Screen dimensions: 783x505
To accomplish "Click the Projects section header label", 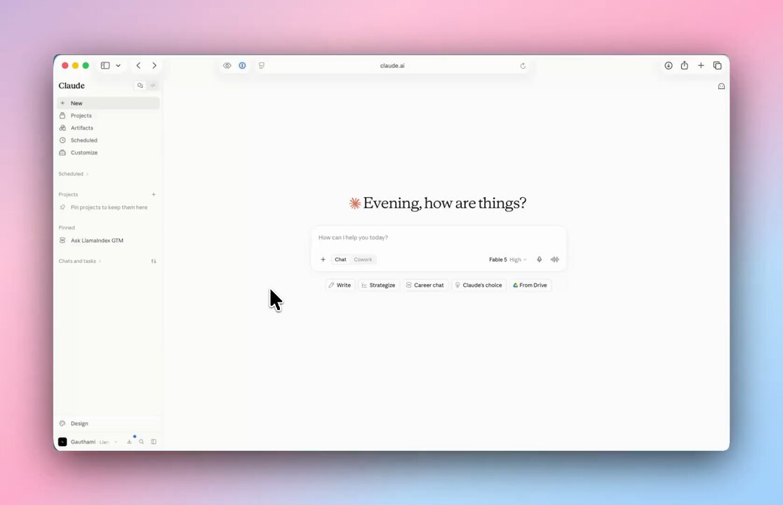I will [x=69, y=194].
